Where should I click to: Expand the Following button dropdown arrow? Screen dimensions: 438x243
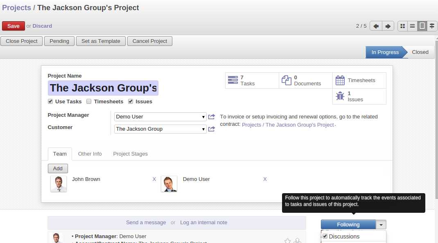381,225
